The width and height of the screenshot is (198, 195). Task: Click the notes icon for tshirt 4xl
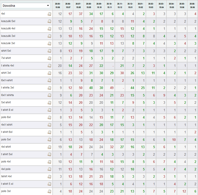[49, 176]
